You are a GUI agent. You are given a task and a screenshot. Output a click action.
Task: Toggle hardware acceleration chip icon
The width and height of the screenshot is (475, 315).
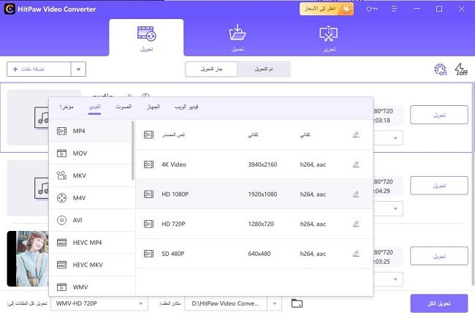(440, 69)
